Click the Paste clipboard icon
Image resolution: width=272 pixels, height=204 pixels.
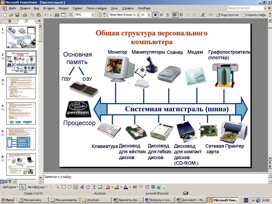pyautogui.click(x=39, y=15)
